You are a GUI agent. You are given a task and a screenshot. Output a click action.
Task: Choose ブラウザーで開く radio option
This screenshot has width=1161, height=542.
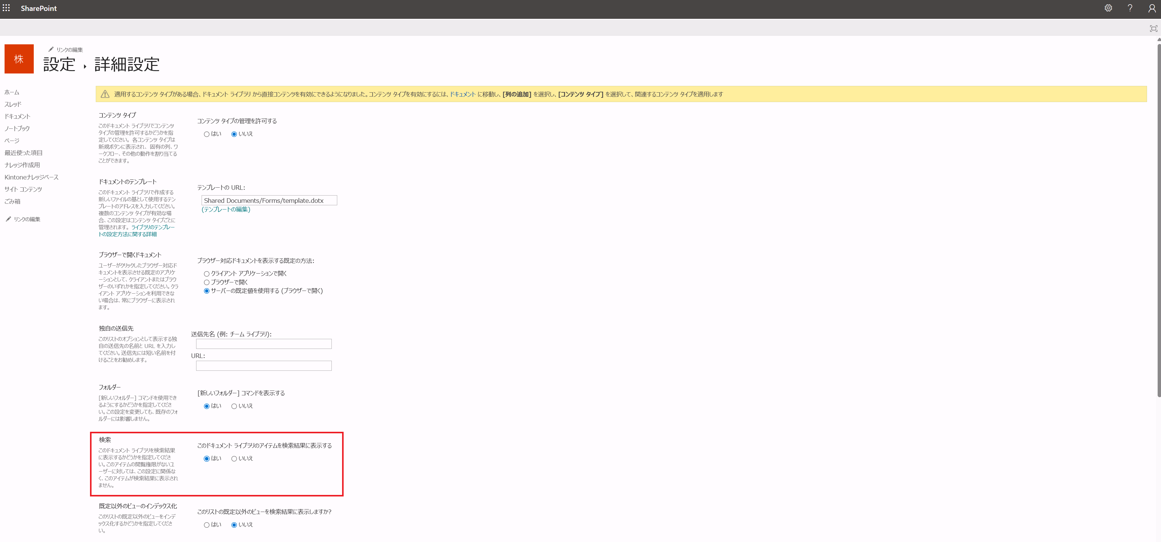pos(206,282)
